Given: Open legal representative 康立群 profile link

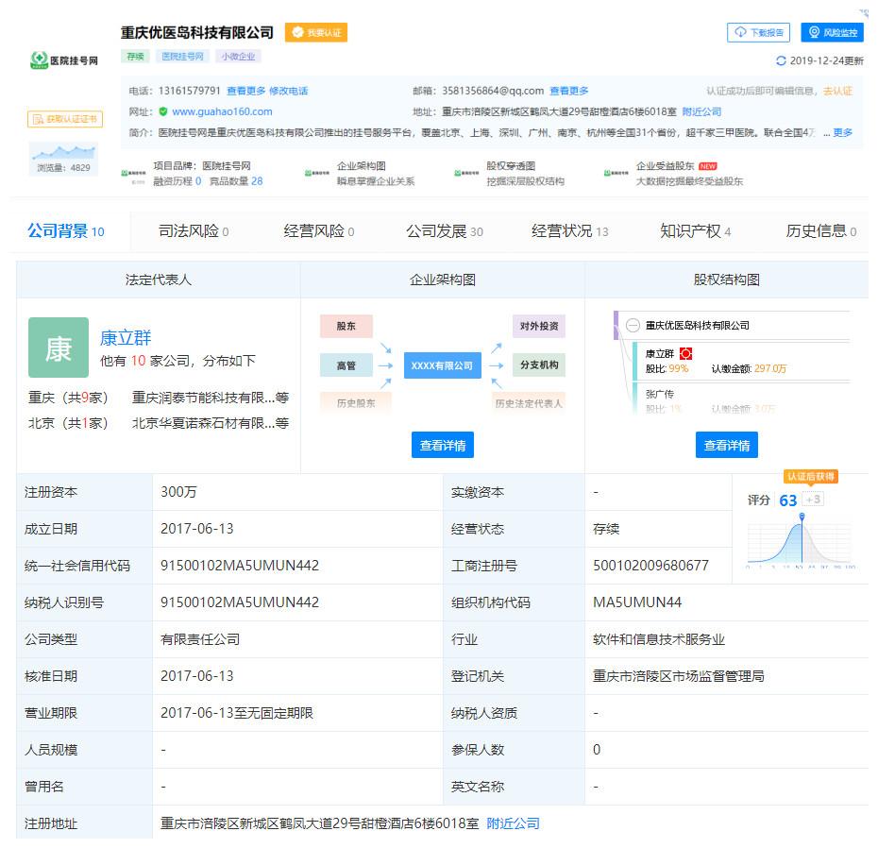Looking at the screenshot, I should point(126,337).
